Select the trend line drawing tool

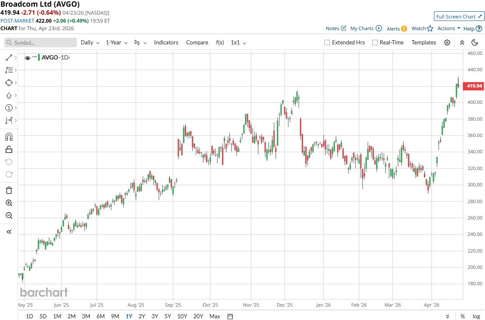coord(9,58)
